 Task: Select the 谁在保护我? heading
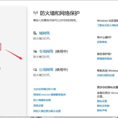point(104,54)
